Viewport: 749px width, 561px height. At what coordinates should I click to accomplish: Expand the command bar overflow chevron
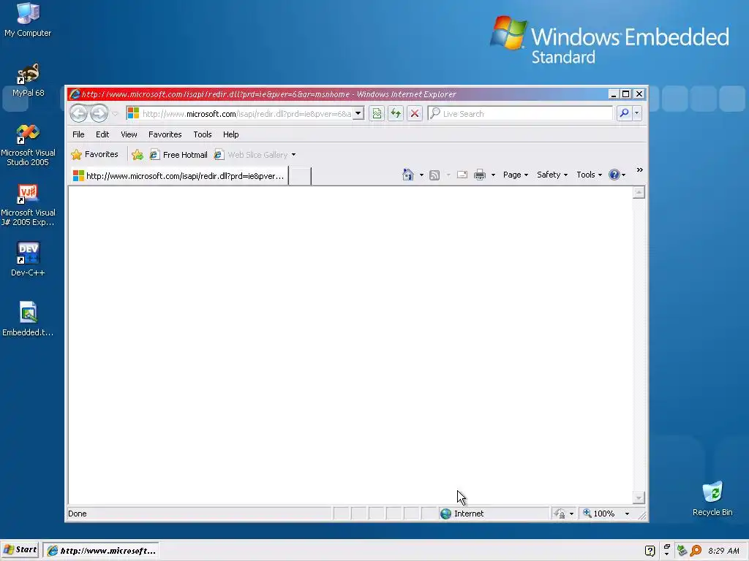coord(639,170)
